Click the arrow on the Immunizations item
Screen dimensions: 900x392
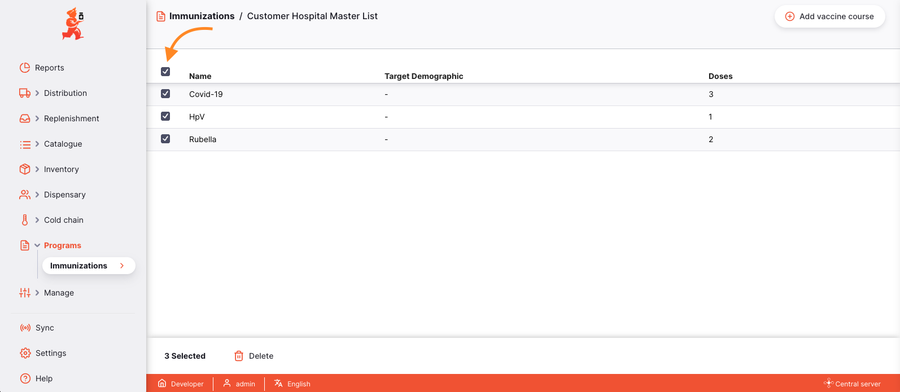[122, 266]
